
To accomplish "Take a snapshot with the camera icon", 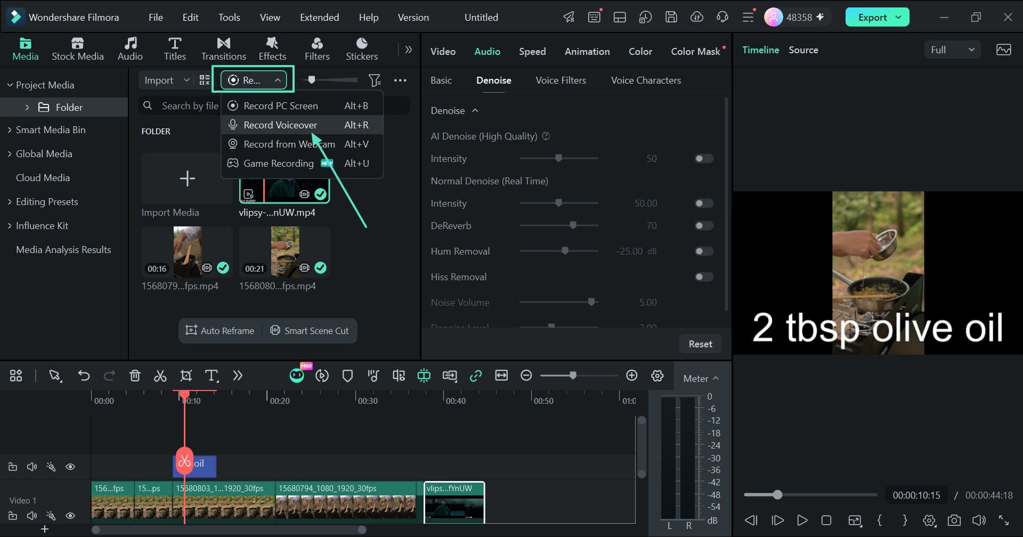I will [x=954, y=520].
